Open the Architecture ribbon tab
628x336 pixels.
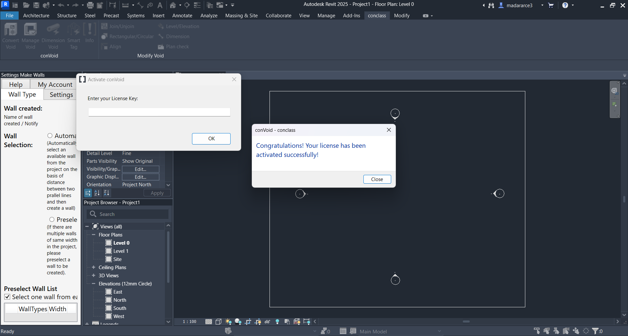(x=36, y=16)
